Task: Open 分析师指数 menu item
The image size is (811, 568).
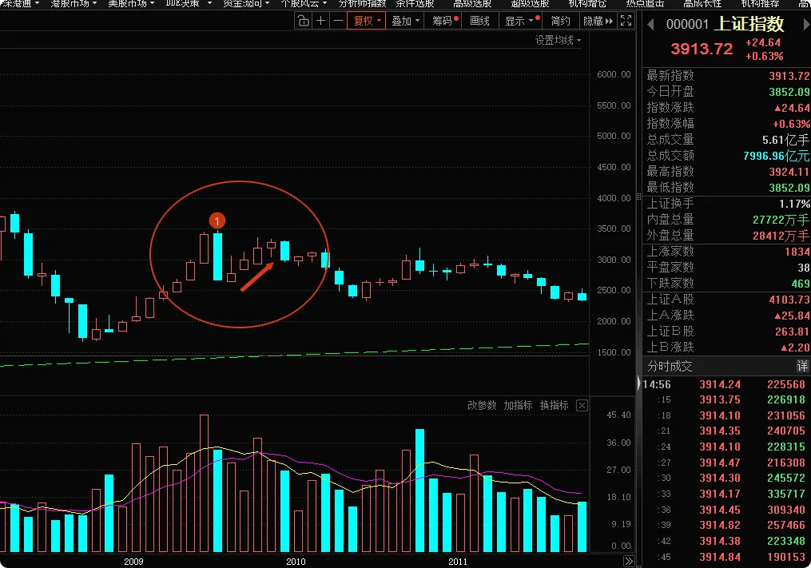Action: [362, 4]
